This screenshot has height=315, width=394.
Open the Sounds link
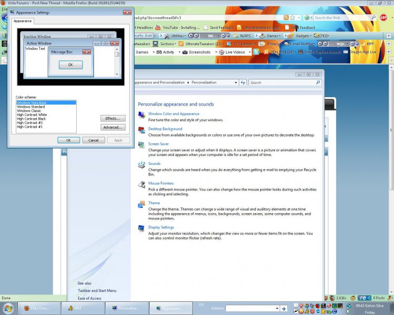(154, 163)
